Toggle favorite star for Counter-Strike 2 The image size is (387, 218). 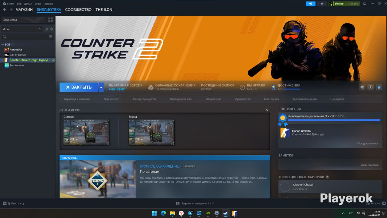[379, 87]
